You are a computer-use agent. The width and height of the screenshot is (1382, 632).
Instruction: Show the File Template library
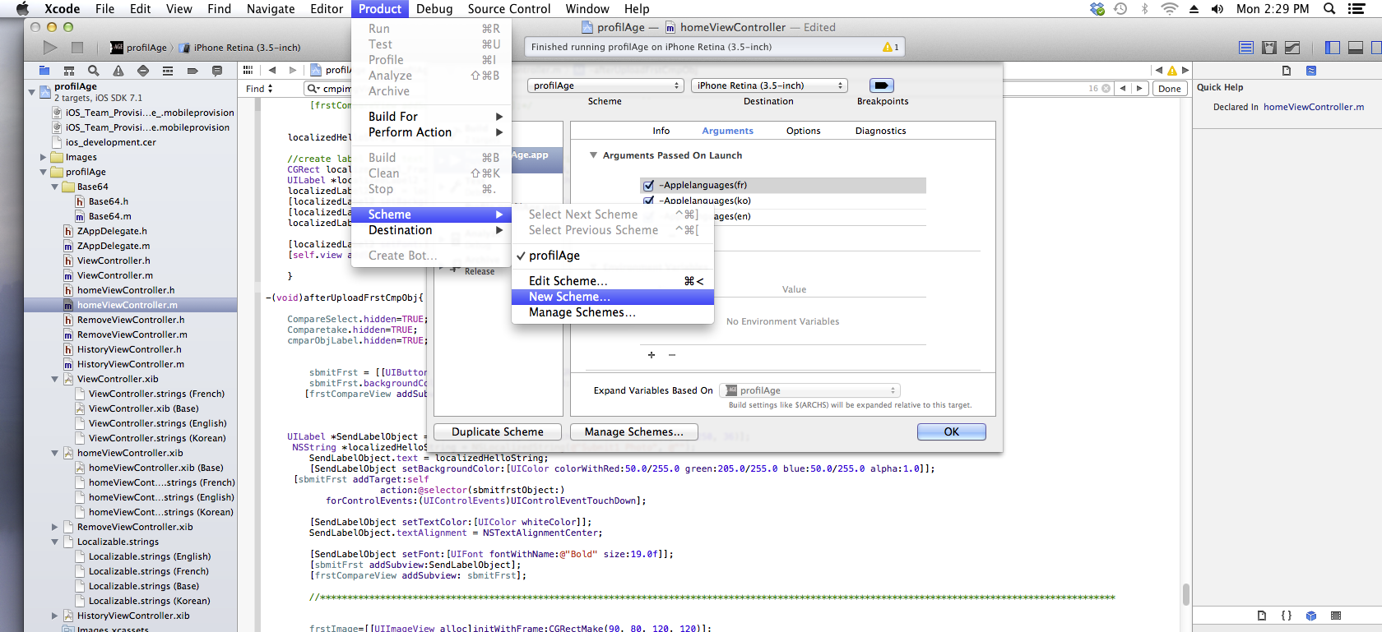click(x=1262, y=616)
